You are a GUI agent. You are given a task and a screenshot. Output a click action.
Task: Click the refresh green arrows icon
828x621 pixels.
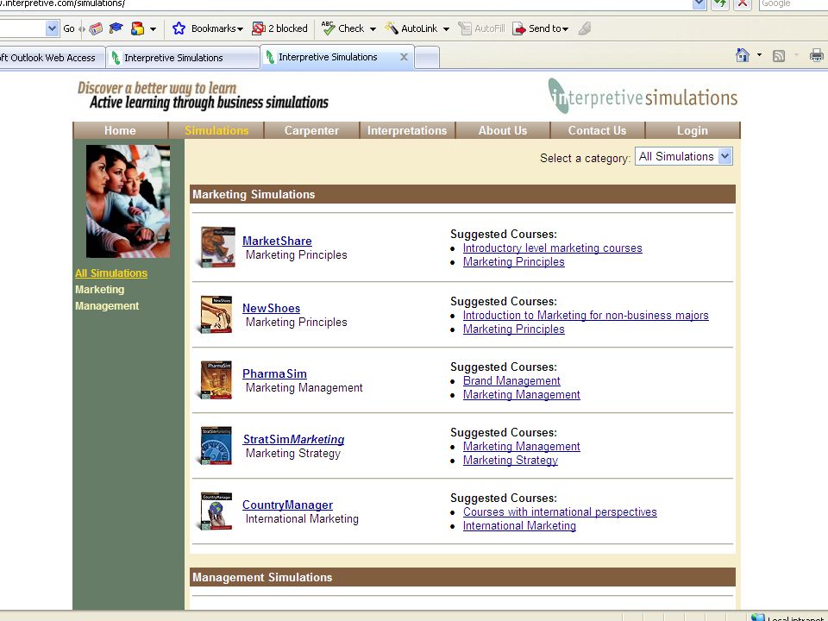pyautogui.click(x=719, y=3)
